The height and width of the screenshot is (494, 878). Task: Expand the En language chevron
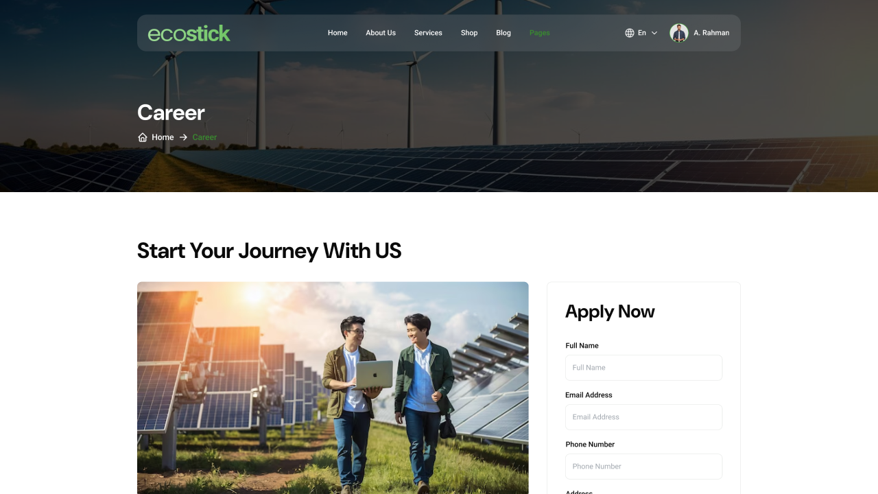(x=654, y=33)
